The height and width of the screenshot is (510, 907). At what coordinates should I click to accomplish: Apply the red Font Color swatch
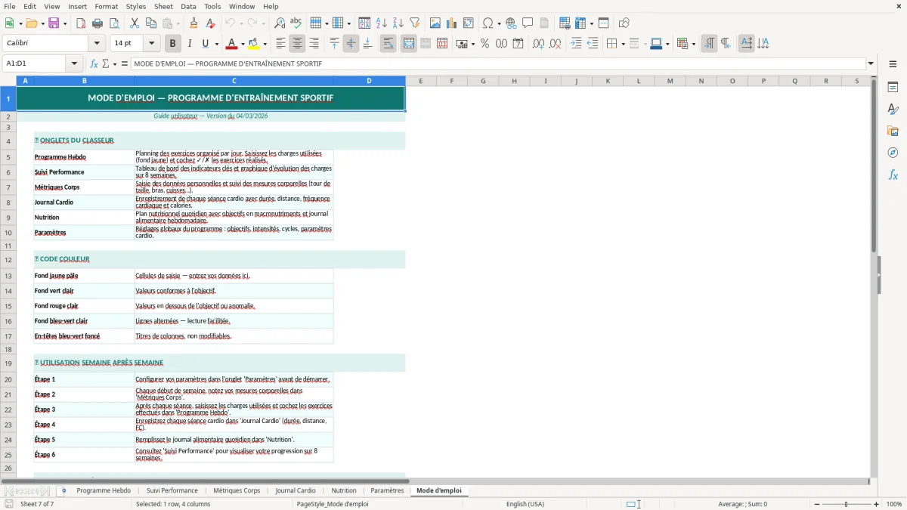tap(231, 44)
